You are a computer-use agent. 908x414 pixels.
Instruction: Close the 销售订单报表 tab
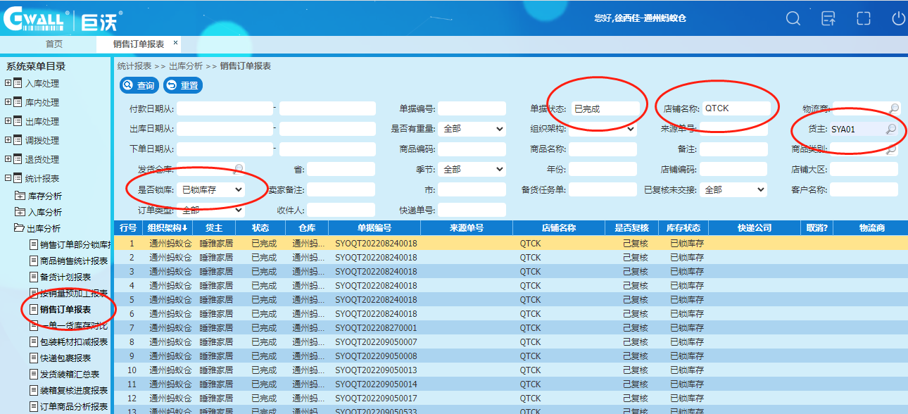(175, 43)
